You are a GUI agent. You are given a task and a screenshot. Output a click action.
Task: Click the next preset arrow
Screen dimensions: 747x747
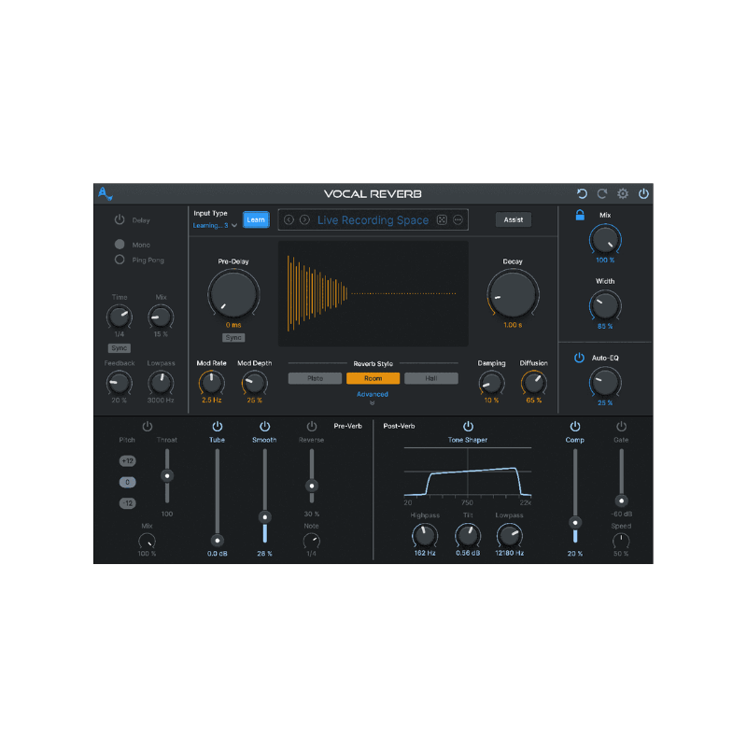[303, 220]
